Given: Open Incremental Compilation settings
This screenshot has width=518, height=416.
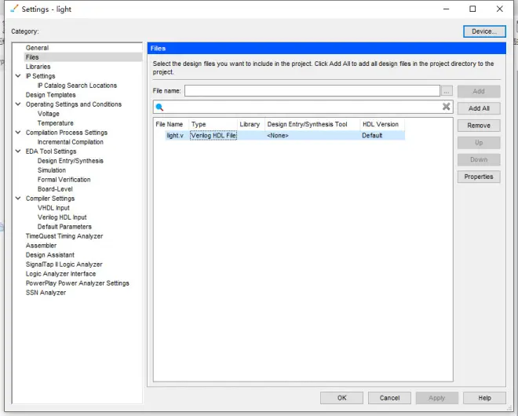Looking at the screenshot, I should [70, 142].
